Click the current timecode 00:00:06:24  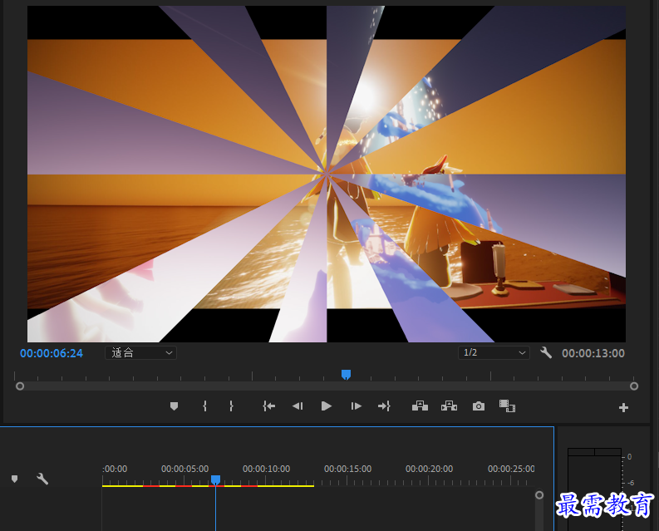[x=52, y=353]
